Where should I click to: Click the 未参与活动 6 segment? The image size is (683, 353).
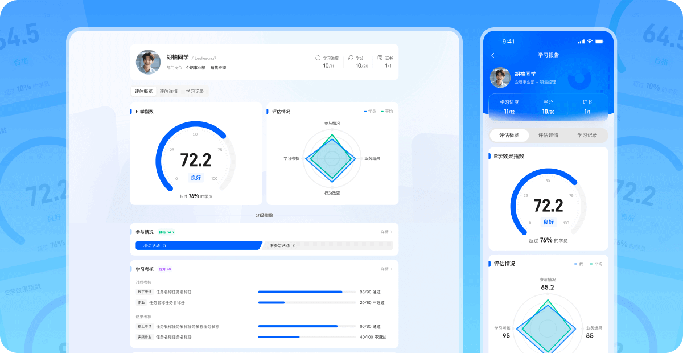click(x=328, y=245)
